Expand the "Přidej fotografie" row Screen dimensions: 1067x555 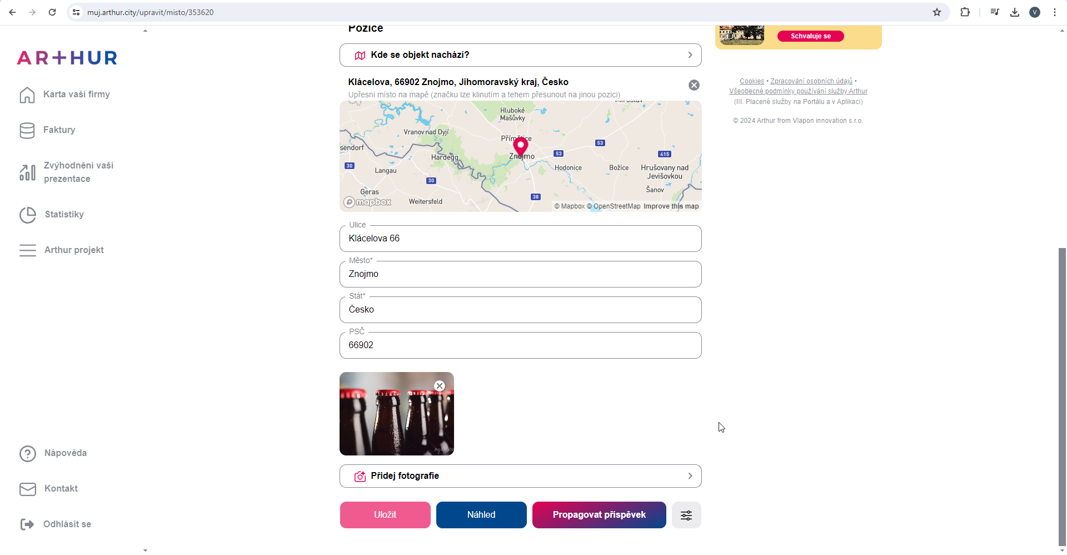520,476
